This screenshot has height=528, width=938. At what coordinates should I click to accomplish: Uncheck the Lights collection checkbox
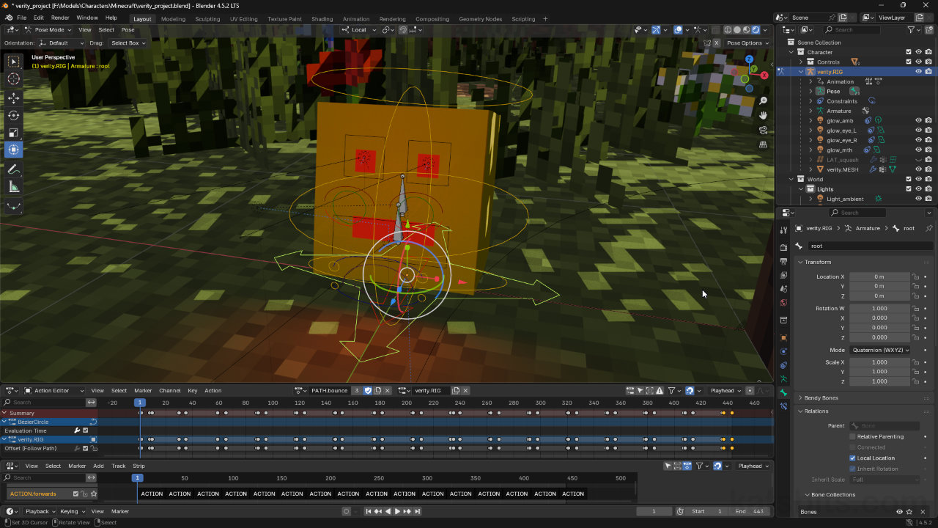[909, 188]
